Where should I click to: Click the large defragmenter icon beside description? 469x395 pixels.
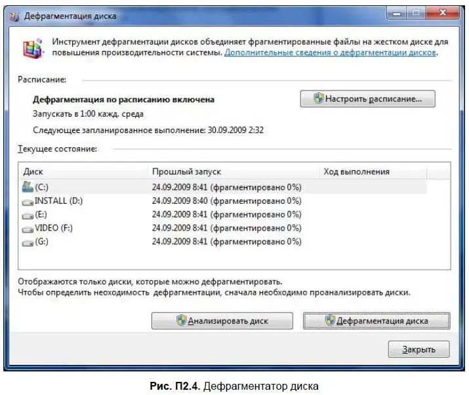33,48
